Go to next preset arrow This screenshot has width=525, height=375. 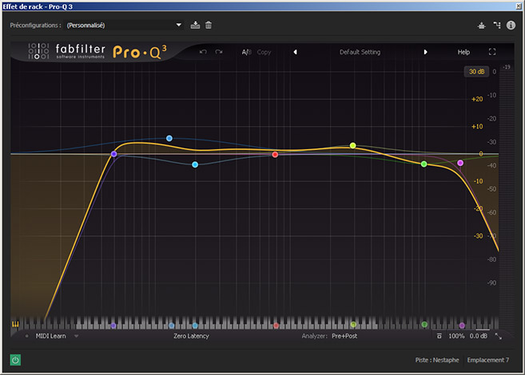pos(425,52)
